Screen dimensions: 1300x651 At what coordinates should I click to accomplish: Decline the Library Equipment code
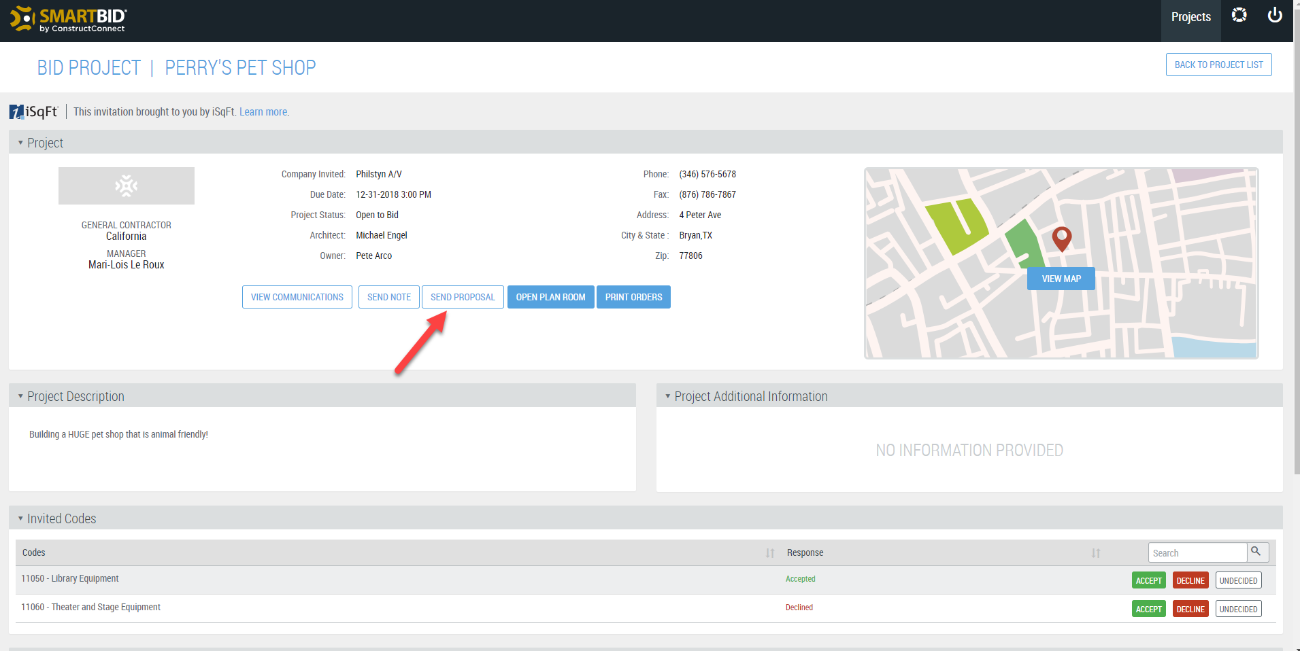pos(1190,580)
